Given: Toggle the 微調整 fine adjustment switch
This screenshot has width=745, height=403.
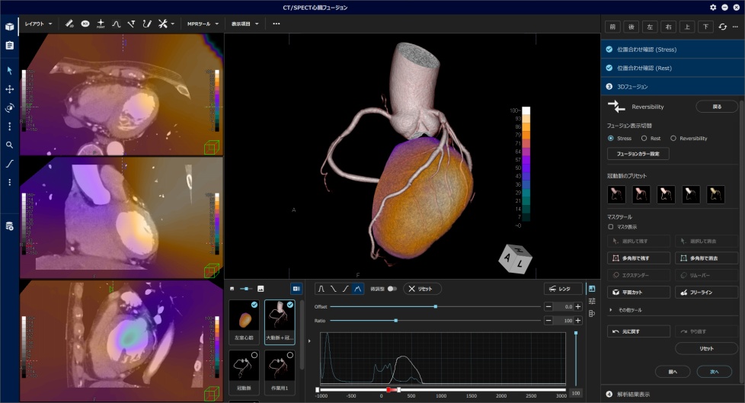Looking at the screenshot, I should 392,289.
